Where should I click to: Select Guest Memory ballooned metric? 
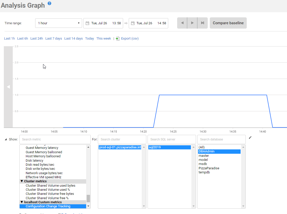(x=44, y=152)
